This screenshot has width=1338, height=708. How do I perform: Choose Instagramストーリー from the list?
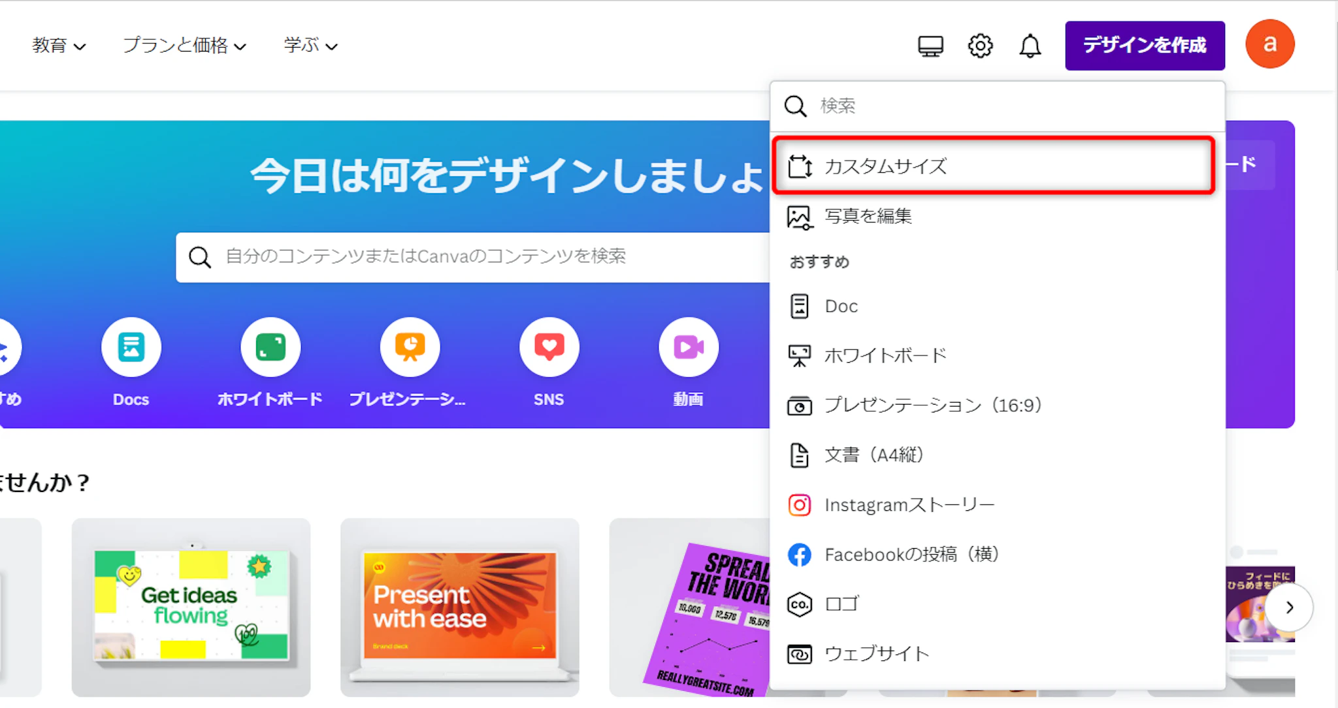(x=909, y=504)
